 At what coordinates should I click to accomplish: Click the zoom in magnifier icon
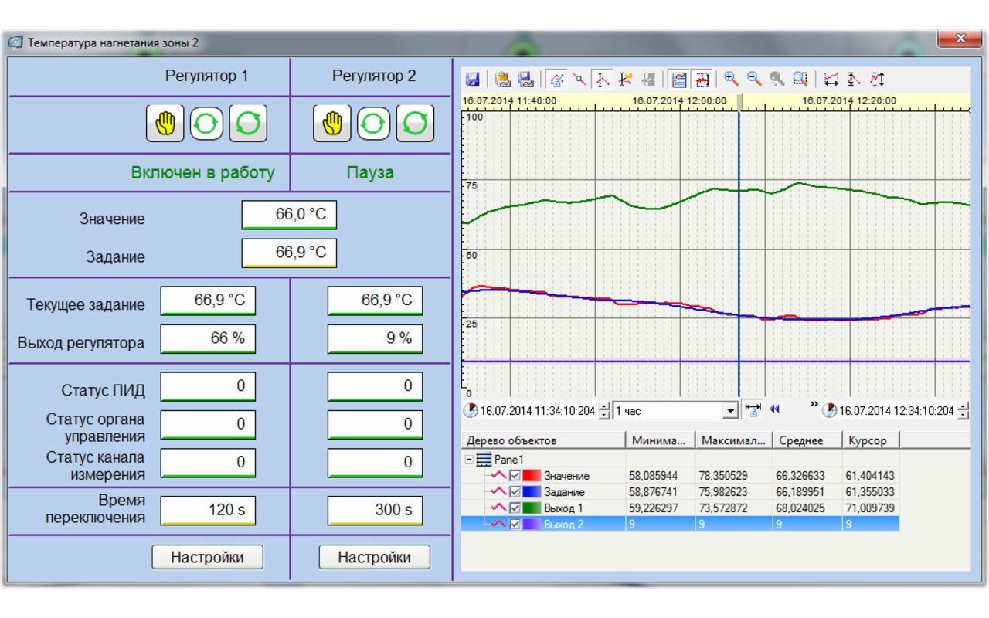(730, 79)
